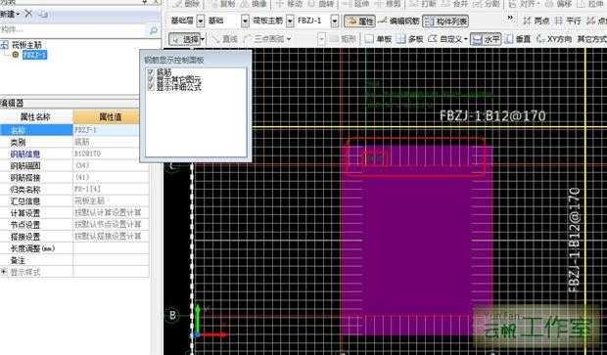Open 编辑钢筋 rebar editor
Image resolution: width=607 pixels, height=355 pixels.
pos(398,21)
